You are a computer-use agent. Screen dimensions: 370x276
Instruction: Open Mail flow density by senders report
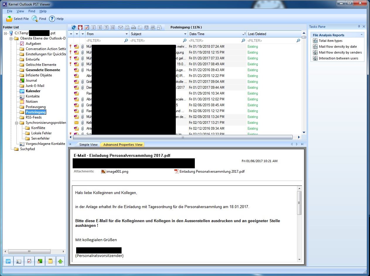340,52
